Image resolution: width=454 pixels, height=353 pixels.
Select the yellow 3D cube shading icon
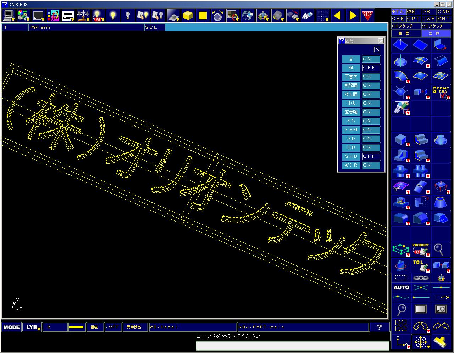click(x=188, y=15)
